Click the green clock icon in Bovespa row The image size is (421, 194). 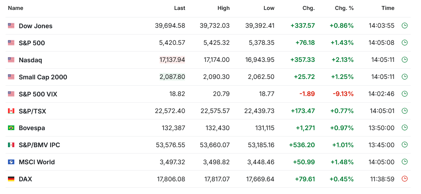404,128
